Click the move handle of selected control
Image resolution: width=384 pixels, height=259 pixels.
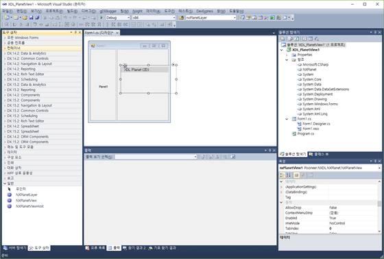click(x=125, y=66)
